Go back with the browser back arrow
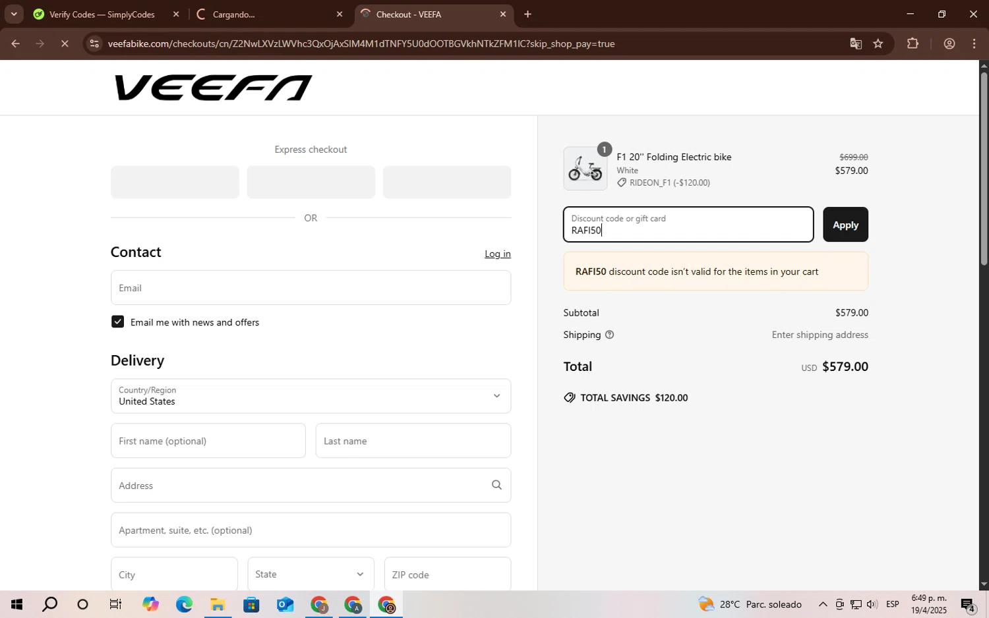 coord(15,44)
